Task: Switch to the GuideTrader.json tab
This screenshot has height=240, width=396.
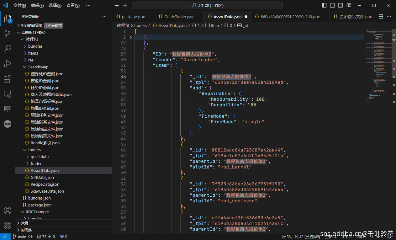Action: [x=179, y=17]
